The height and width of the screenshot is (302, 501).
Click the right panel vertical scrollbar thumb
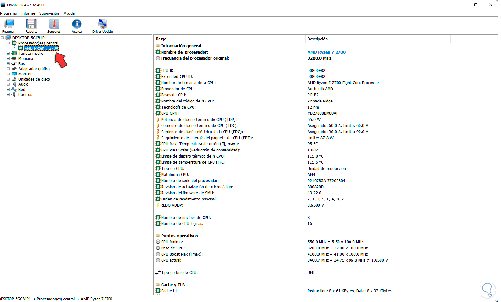(495, 60)
